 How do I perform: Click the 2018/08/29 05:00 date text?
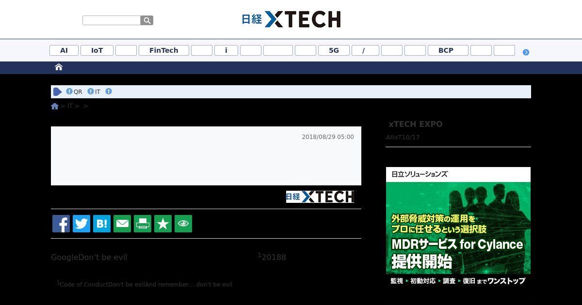coord(328,137)
